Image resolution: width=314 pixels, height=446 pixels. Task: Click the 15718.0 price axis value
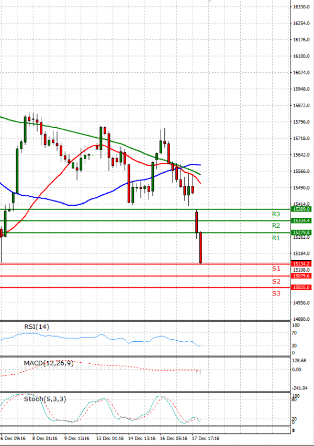pyautogui.click(x=301, y=139)
